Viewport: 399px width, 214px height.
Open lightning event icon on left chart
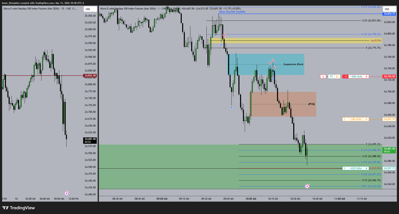point(66,193)
